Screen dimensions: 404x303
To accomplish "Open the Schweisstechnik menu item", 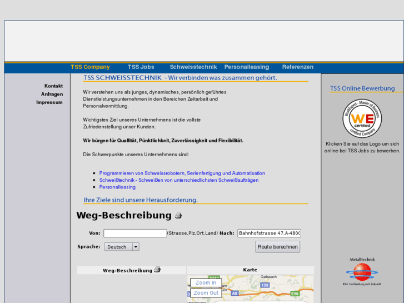I will (193, 67).
